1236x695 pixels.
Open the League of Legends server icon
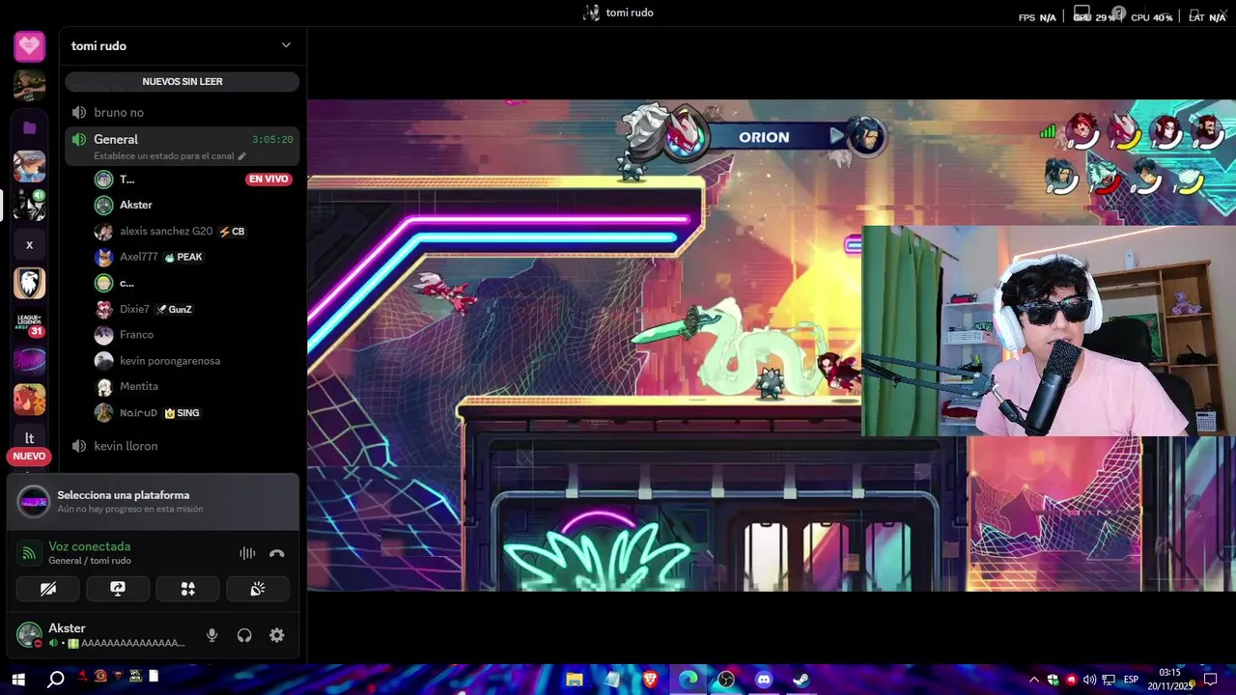point(29,322)
